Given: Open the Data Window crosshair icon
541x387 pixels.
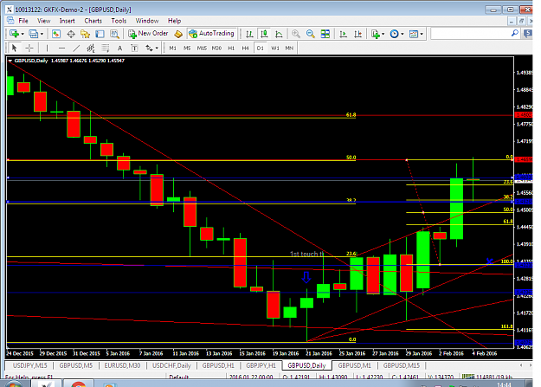Looking at the screenshot, I should point(71,34).
